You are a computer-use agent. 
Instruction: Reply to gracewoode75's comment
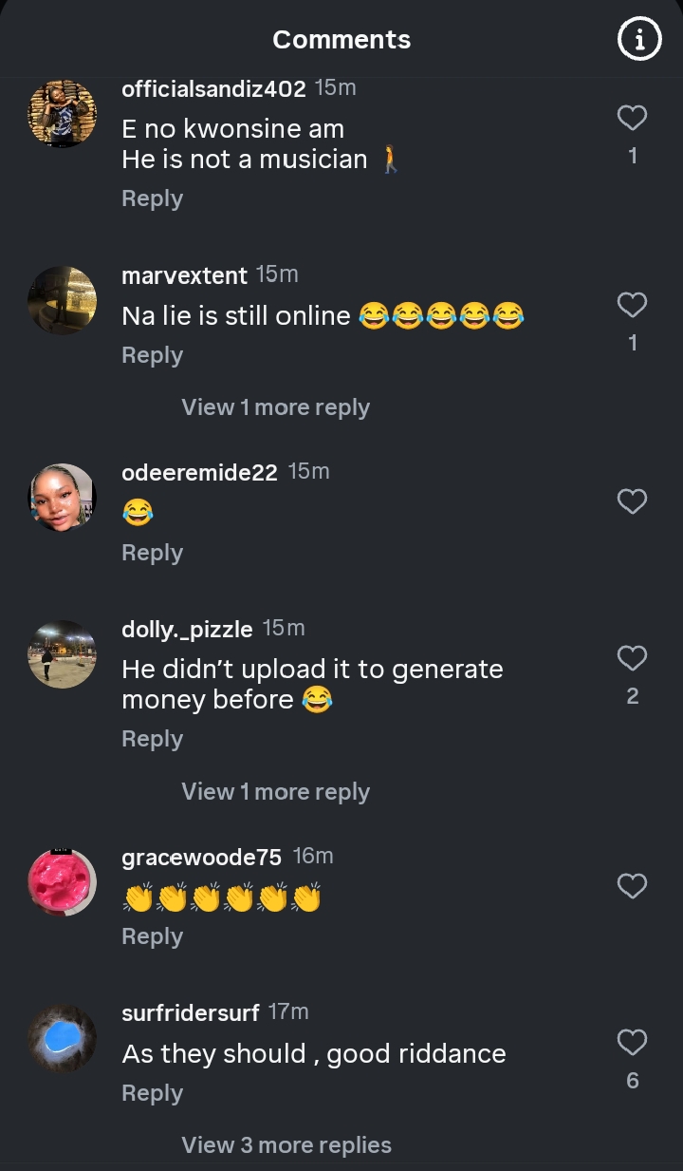click(x=152, y=936)
